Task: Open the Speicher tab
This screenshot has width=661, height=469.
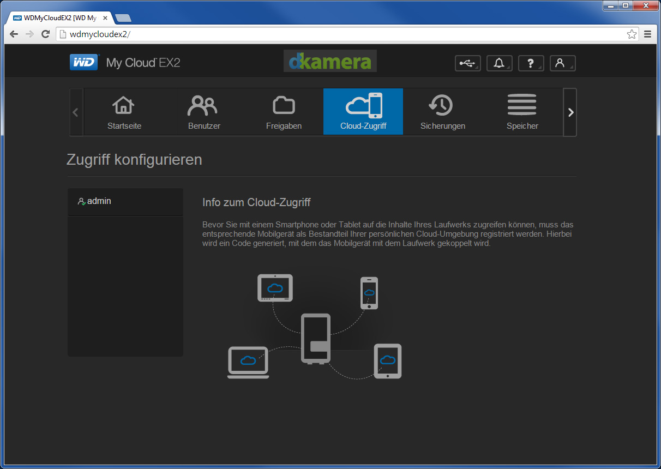Action: 522,112
